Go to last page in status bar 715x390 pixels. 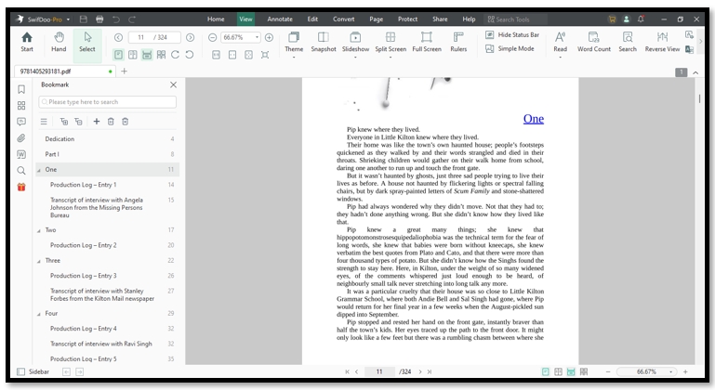(429, 371)
